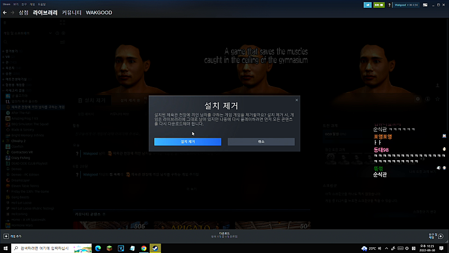This screenshot has height=253, width=449.
Task: Open the 도움말 menu
Action: pyautogui.click(x=42, y=4)
